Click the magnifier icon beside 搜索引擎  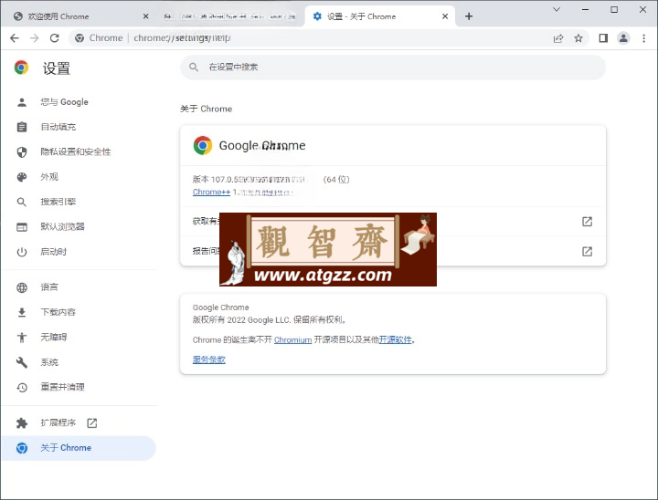click(22, 202)
